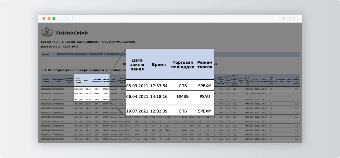This screenshot has width=340, height=158.
Task: Click the 'Валюта комиссии биржи' column header
Action: coord(221,80)
